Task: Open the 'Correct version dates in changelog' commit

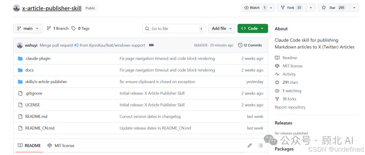Action: point(150,117)
